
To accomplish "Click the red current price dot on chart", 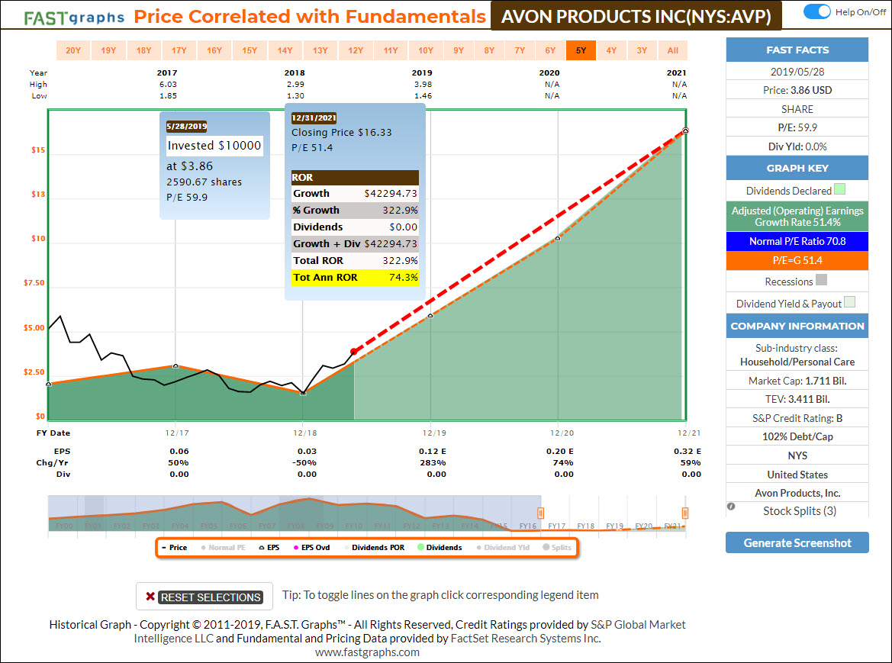I will 353,351.
